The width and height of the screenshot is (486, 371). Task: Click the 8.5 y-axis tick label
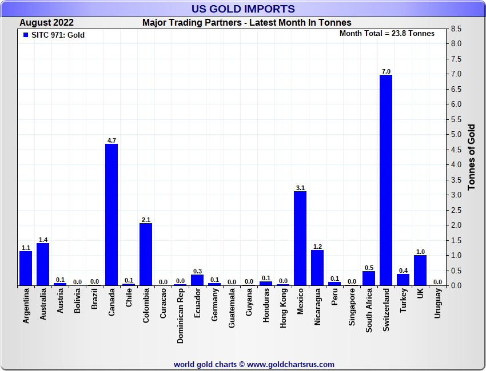click(456, 29)
